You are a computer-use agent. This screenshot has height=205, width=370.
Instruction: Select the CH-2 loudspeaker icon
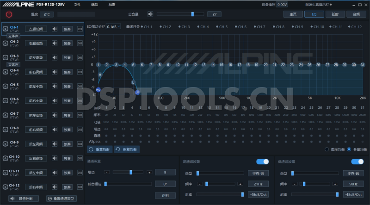coord(5,43)
